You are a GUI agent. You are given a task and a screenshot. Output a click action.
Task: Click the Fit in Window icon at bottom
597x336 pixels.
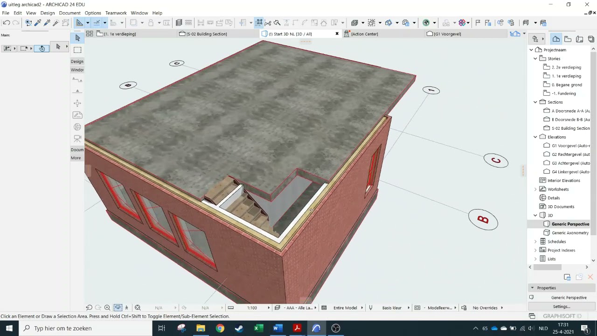[x=138, y=308]
